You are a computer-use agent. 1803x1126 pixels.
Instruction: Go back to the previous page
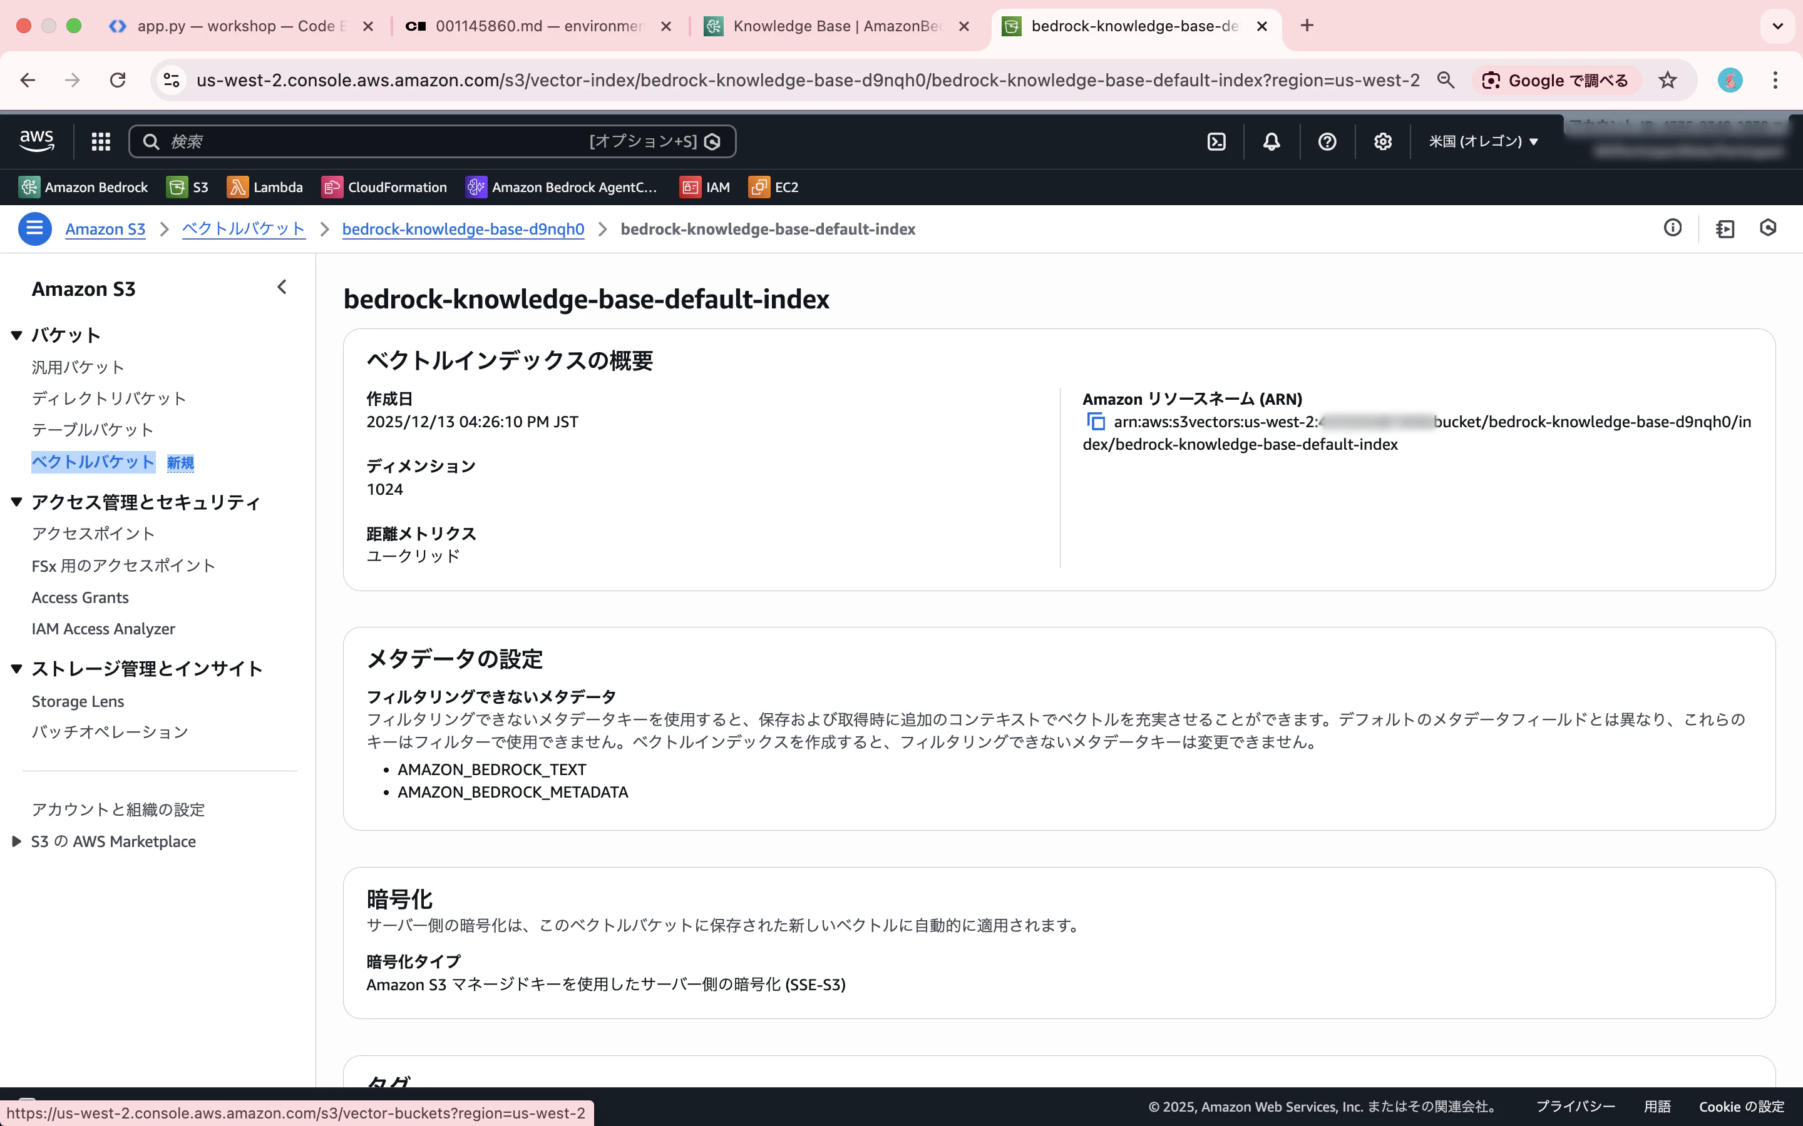pos(28,79)
